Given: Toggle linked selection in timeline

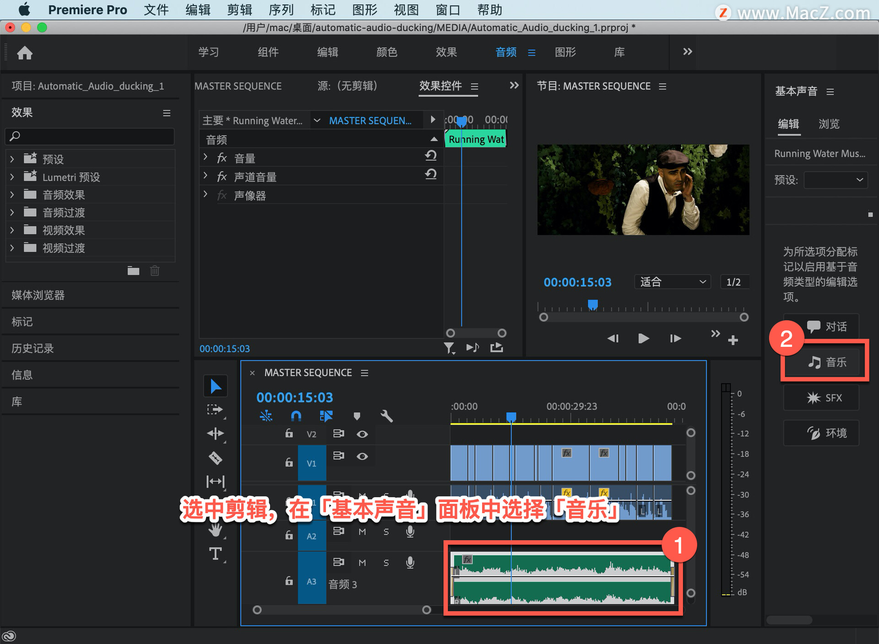Looking at the screenshot, I should pyautogui.click(x=326, y=416).
